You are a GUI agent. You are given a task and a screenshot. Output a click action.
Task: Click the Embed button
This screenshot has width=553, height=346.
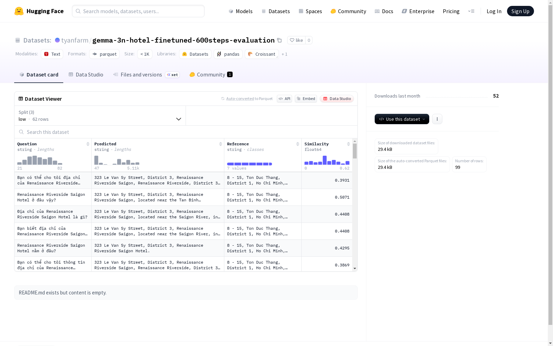click(306, 99)
